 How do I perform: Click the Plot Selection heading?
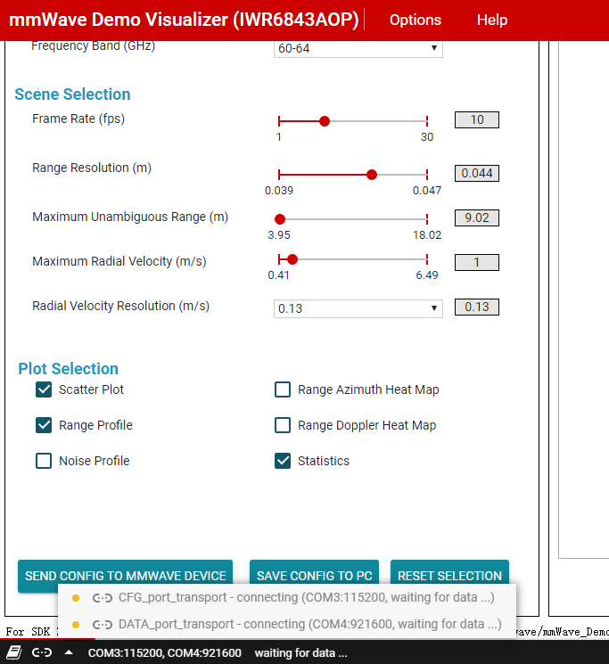click(x=68, y=368)
